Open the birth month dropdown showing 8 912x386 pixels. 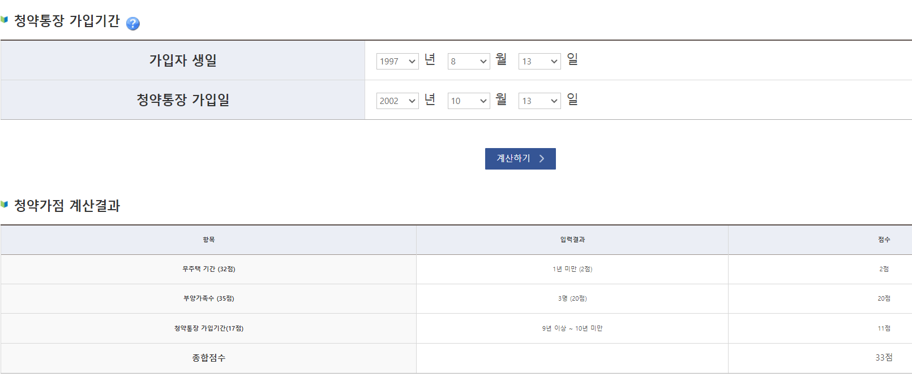pos(468,61)
